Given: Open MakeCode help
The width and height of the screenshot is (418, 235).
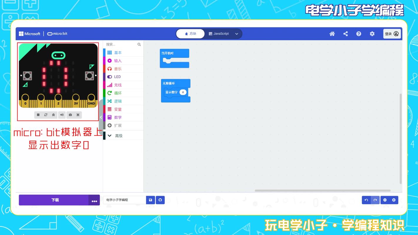Looking at the screenshot, I should [x=359, y=33].
